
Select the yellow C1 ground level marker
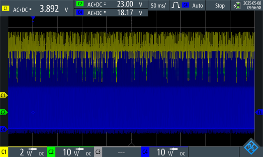coord(4,95)
